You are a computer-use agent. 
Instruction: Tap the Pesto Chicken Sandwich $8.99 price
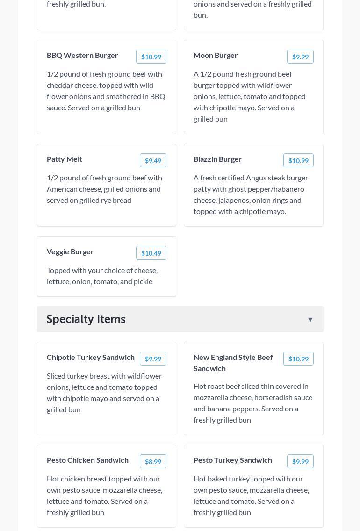(x=153, y=462)
